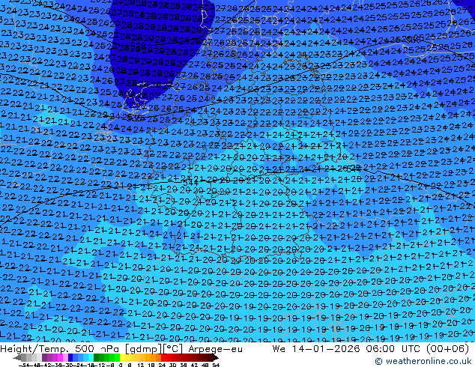Screen dimensions: 475x367
Task: Click the date 'We 14-01-2026'
Action: 316,349
